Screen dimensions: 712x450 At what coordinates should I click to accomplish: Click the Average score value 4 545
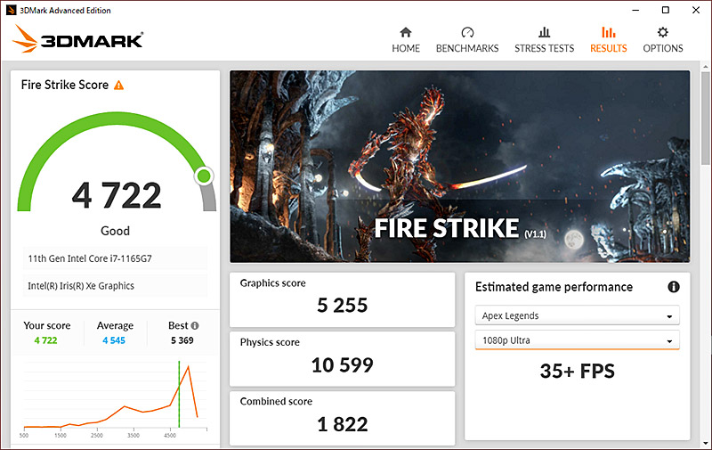point(115,340)
